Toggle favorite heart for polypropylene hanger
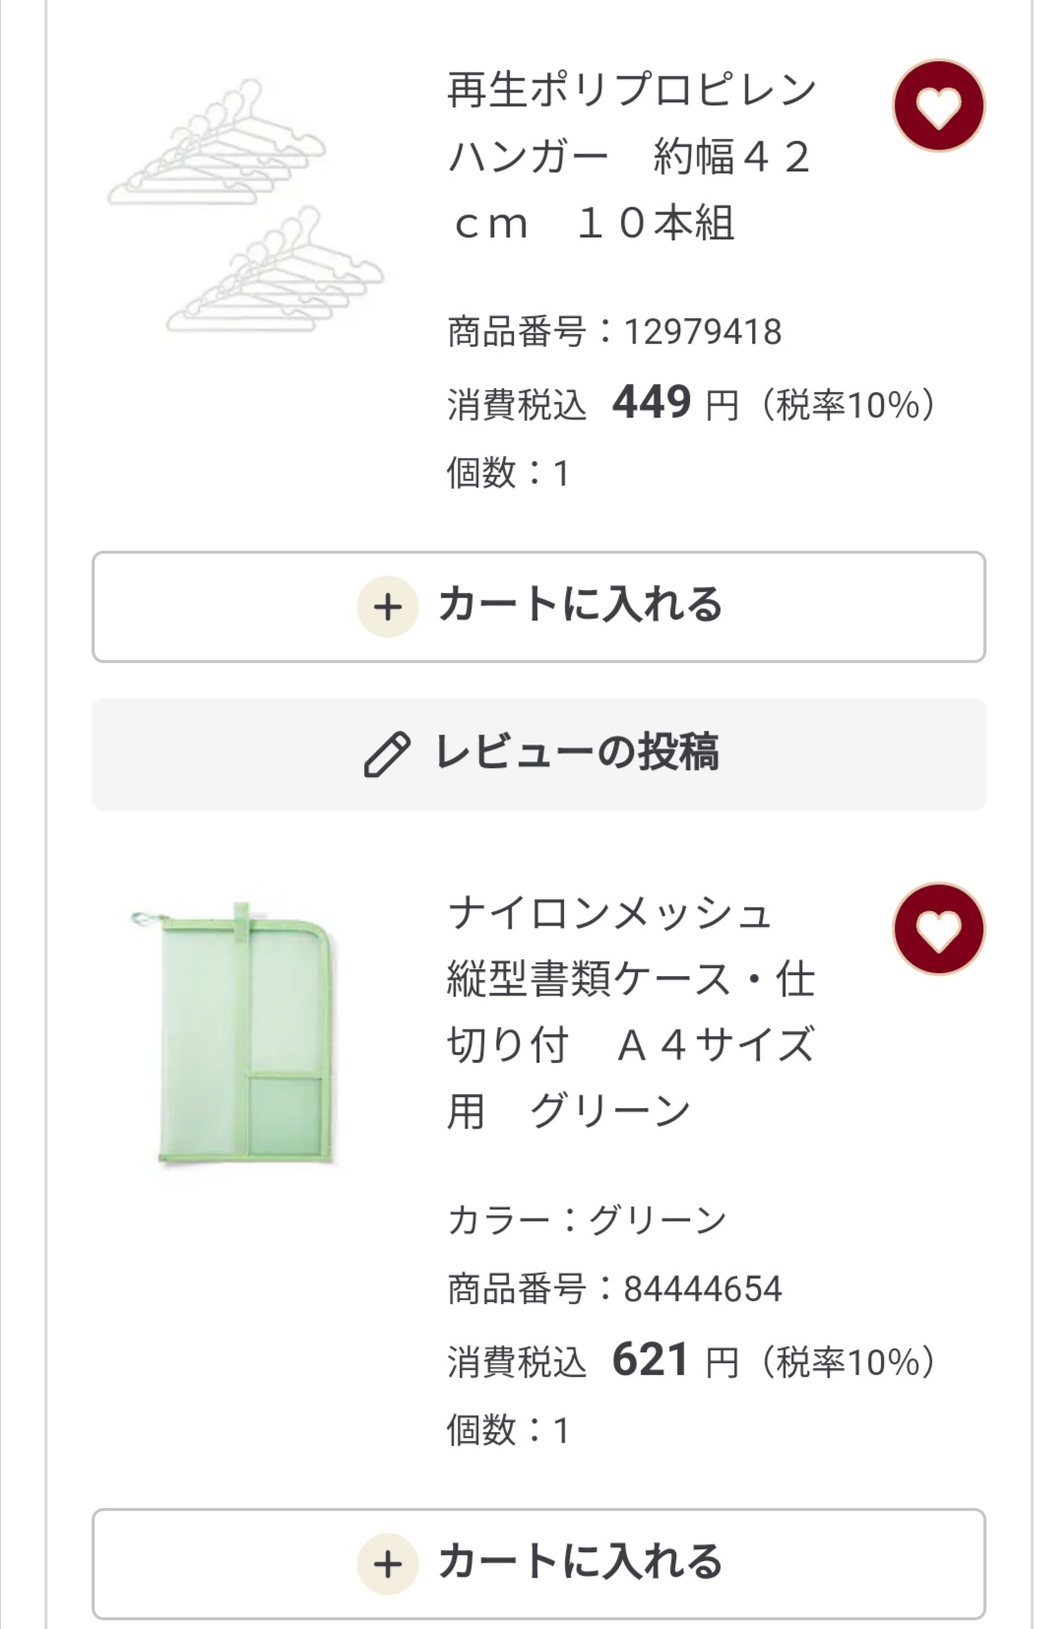Image resolution: width=1063 pixels, height=1629 pixels. 939,106
